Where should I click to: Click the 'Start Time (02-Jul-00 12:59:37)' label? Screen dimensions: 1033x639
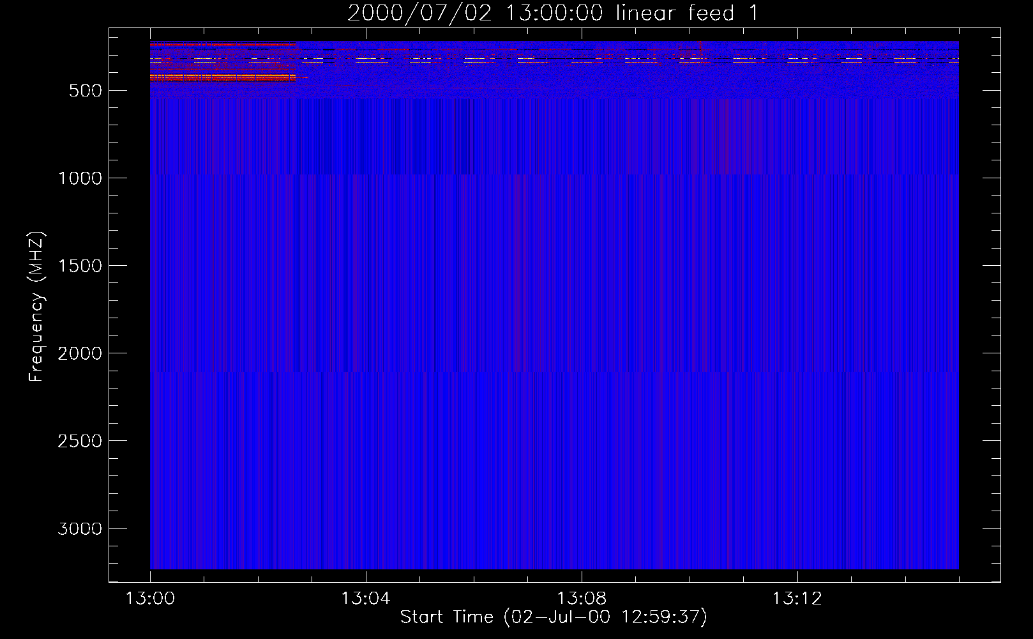pos(554,617)
